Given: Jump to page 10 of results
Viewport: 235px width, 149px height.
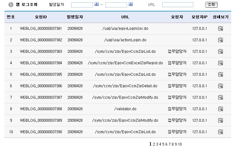Looking at the screenshot, I should click(x=180, y=144).
